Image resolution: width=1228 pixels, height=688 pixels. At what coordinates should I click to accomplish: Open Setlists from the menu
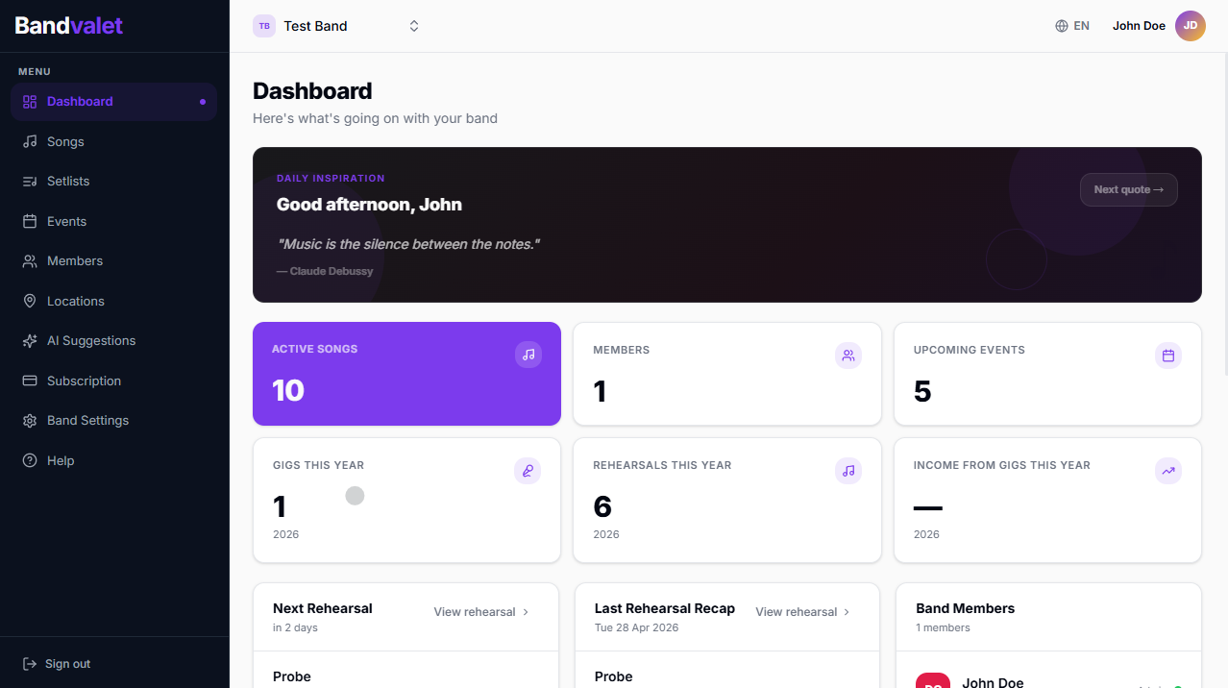(x=113, y=182)
